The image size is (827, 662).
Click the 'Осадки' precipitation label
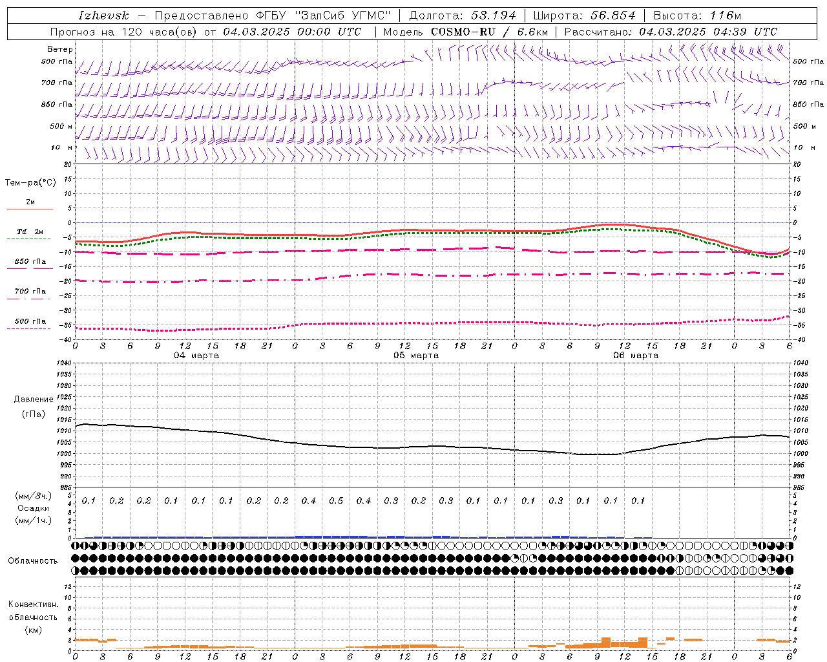[x=34, y=508]
